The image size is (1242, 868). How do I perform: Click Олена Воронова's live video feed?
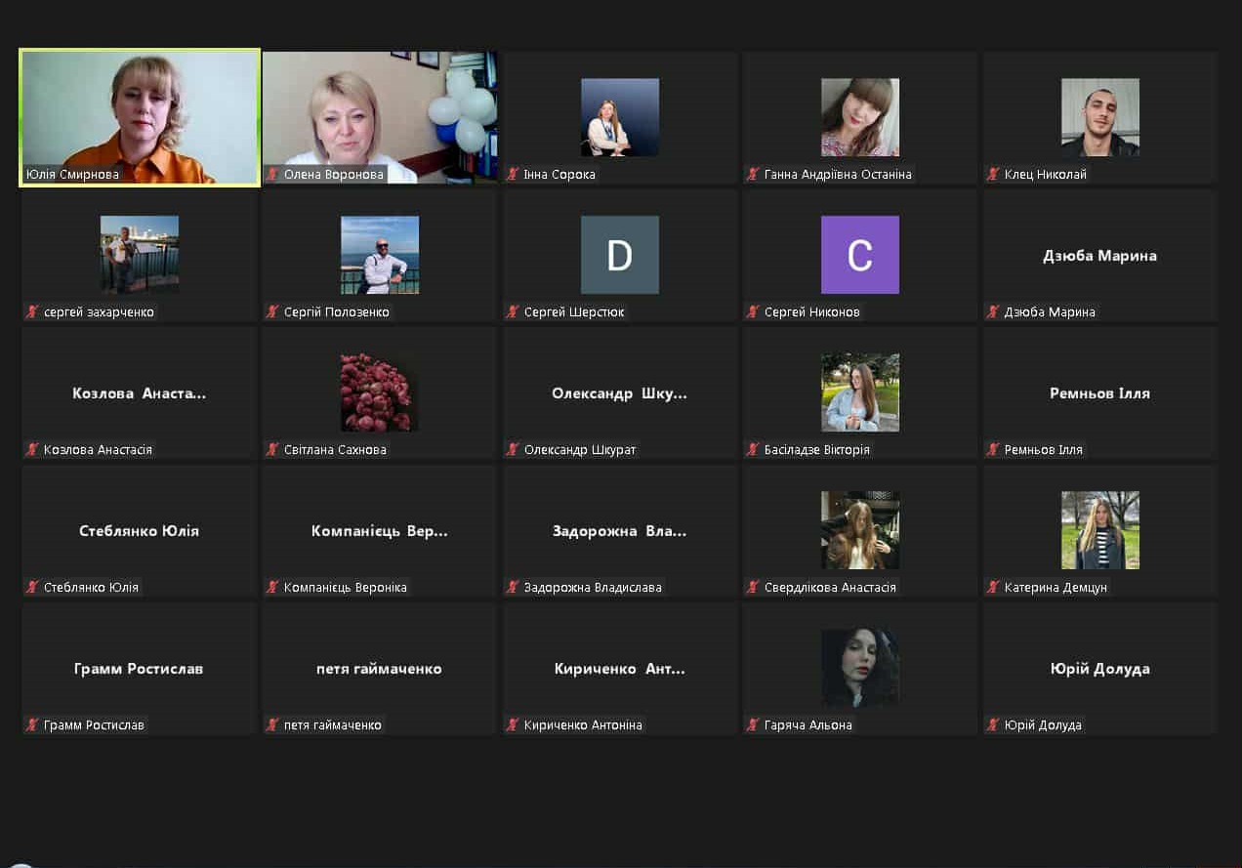[x=379, y=115]
